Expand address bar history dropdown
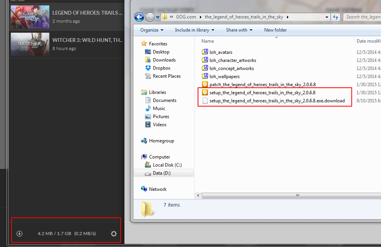This screenshot has height=247, width=381. [327, 17]
